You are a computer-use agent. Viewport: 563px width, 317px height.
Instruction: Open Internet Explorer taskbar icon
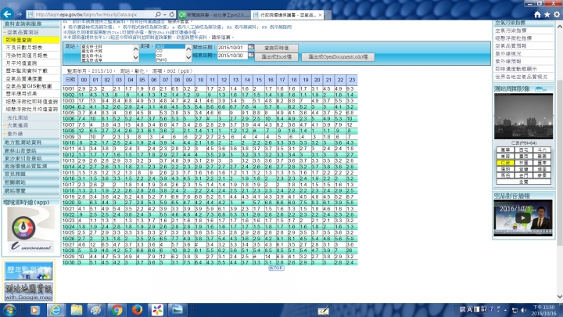point(56,310)
